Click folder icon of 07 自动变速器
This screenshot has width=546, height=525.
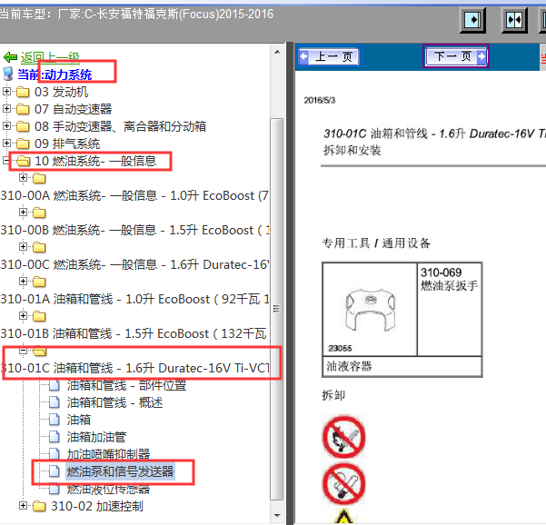click(23, 109)
